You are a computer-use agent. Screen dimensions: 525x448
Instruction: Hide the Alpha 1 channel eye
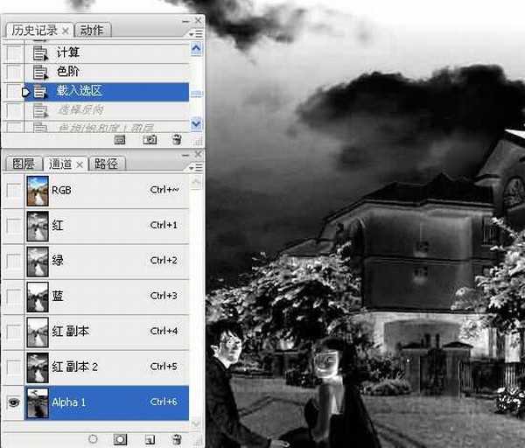coord(12,402)
